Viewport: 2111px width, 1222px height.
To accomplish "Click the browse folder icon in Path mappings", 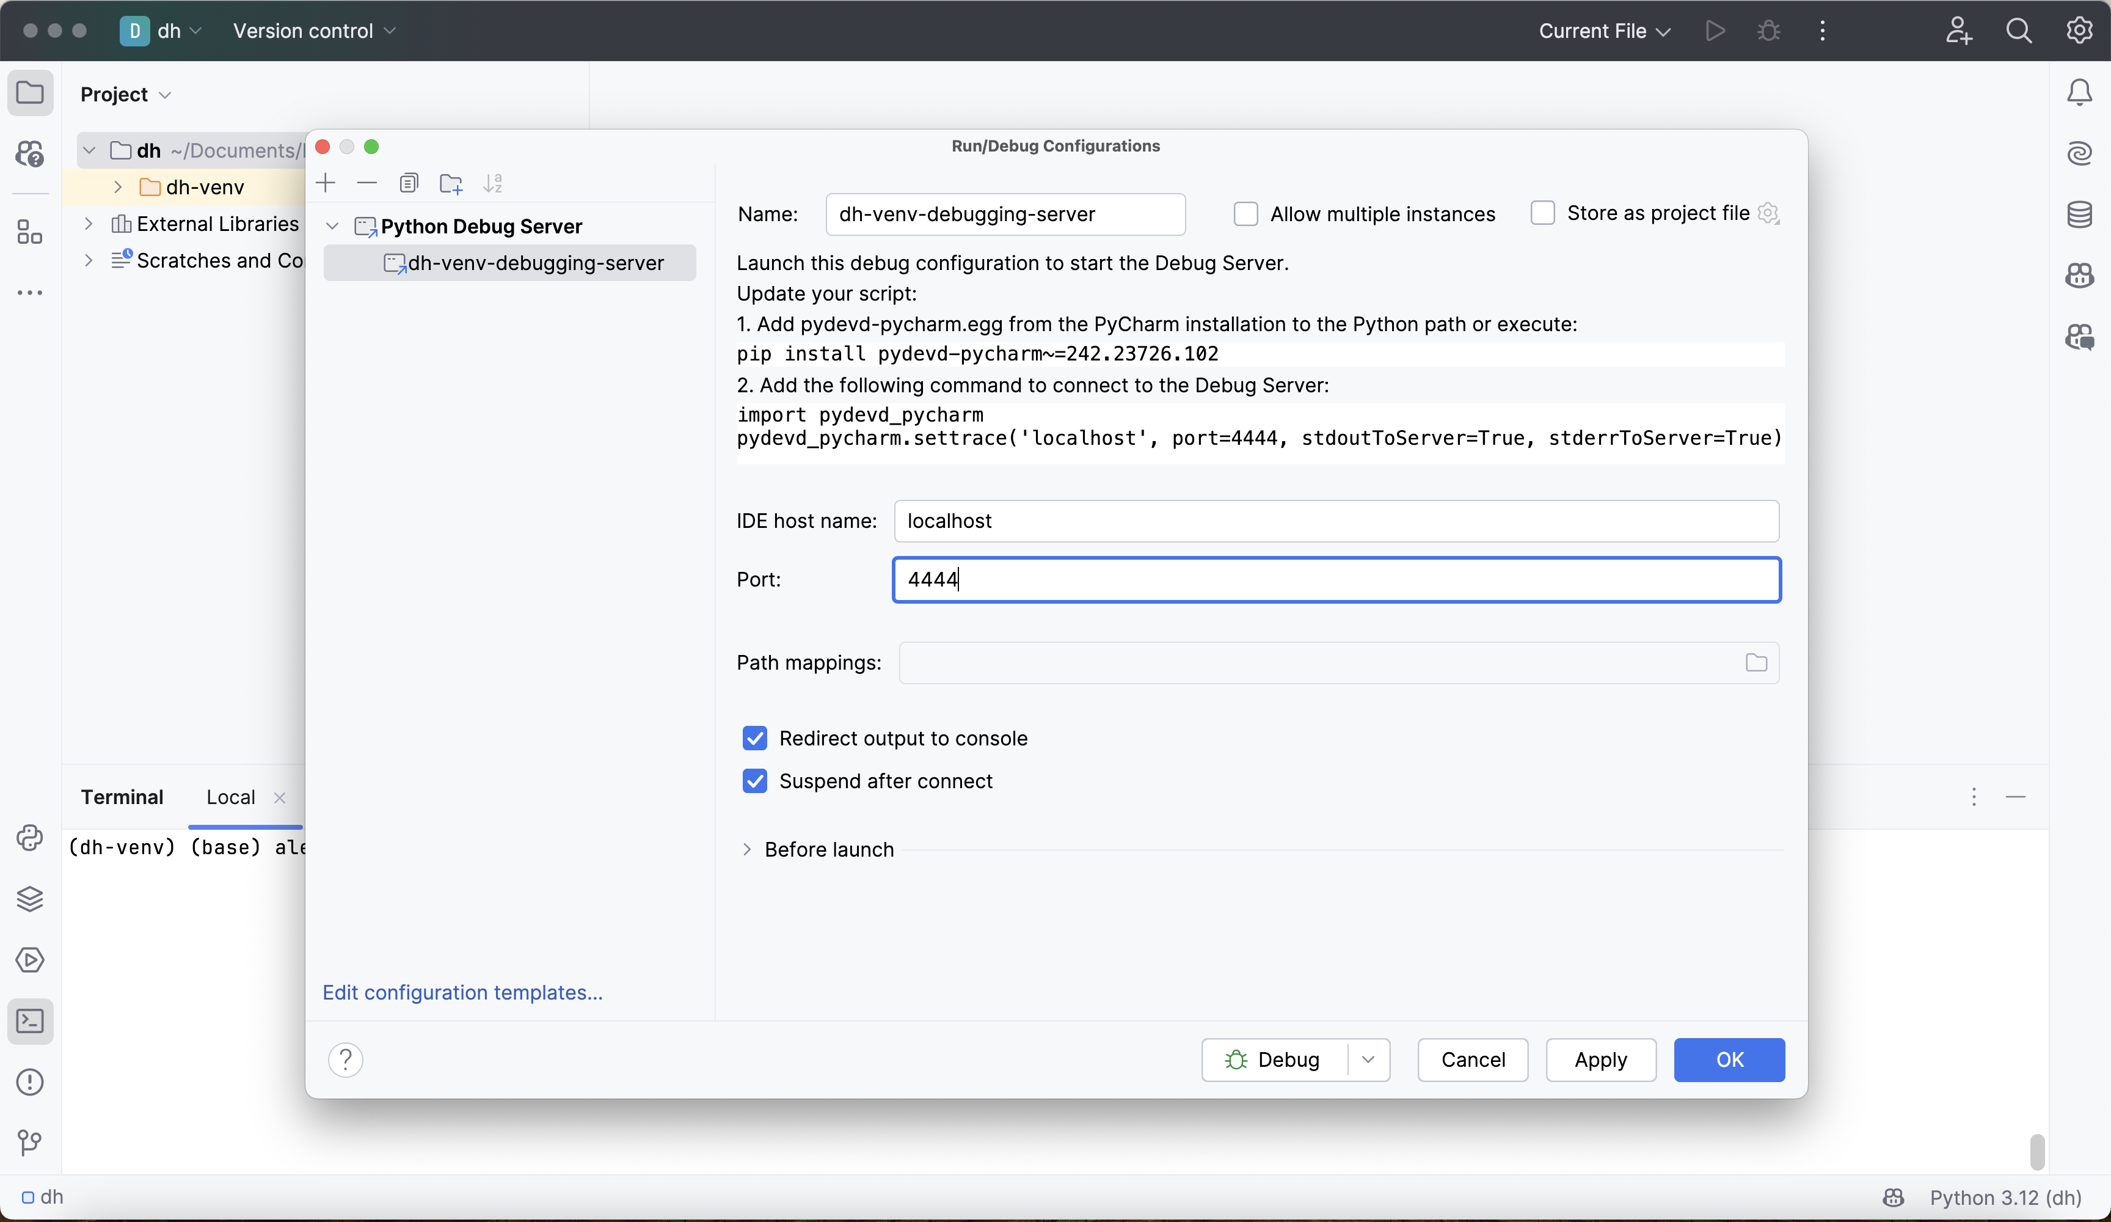I will point(1756,663).
